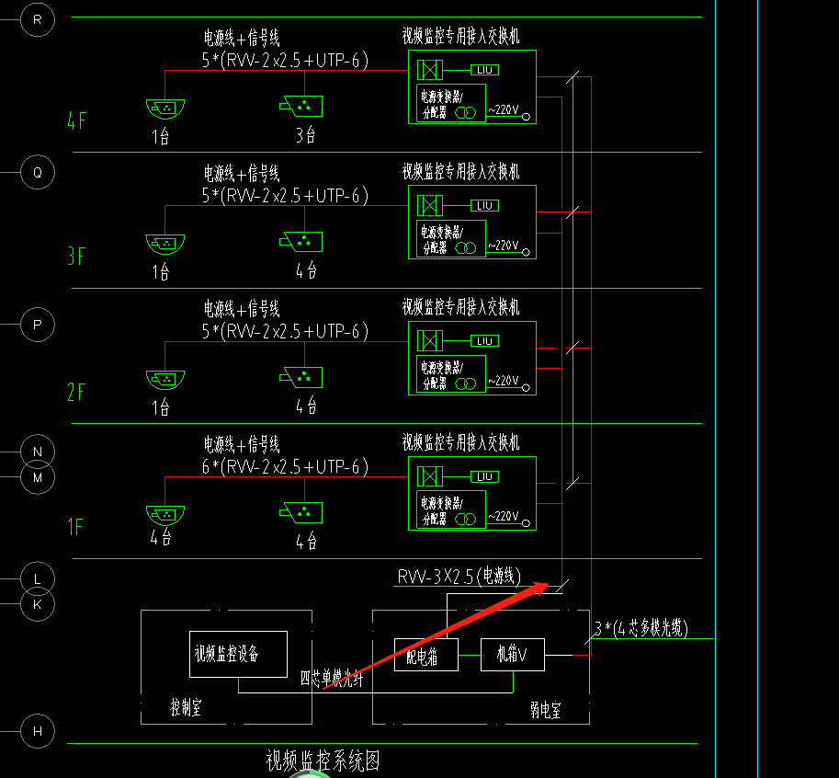Select the dome camera symbol on 1F
This screenshot has width=839, height=778.
pyautogui.click(x=165, y=515)
